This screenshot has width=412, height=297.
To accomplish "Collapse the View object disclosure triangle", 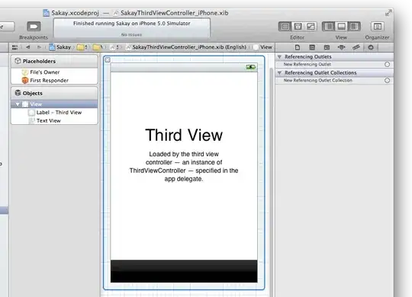I will click(18, 104).
